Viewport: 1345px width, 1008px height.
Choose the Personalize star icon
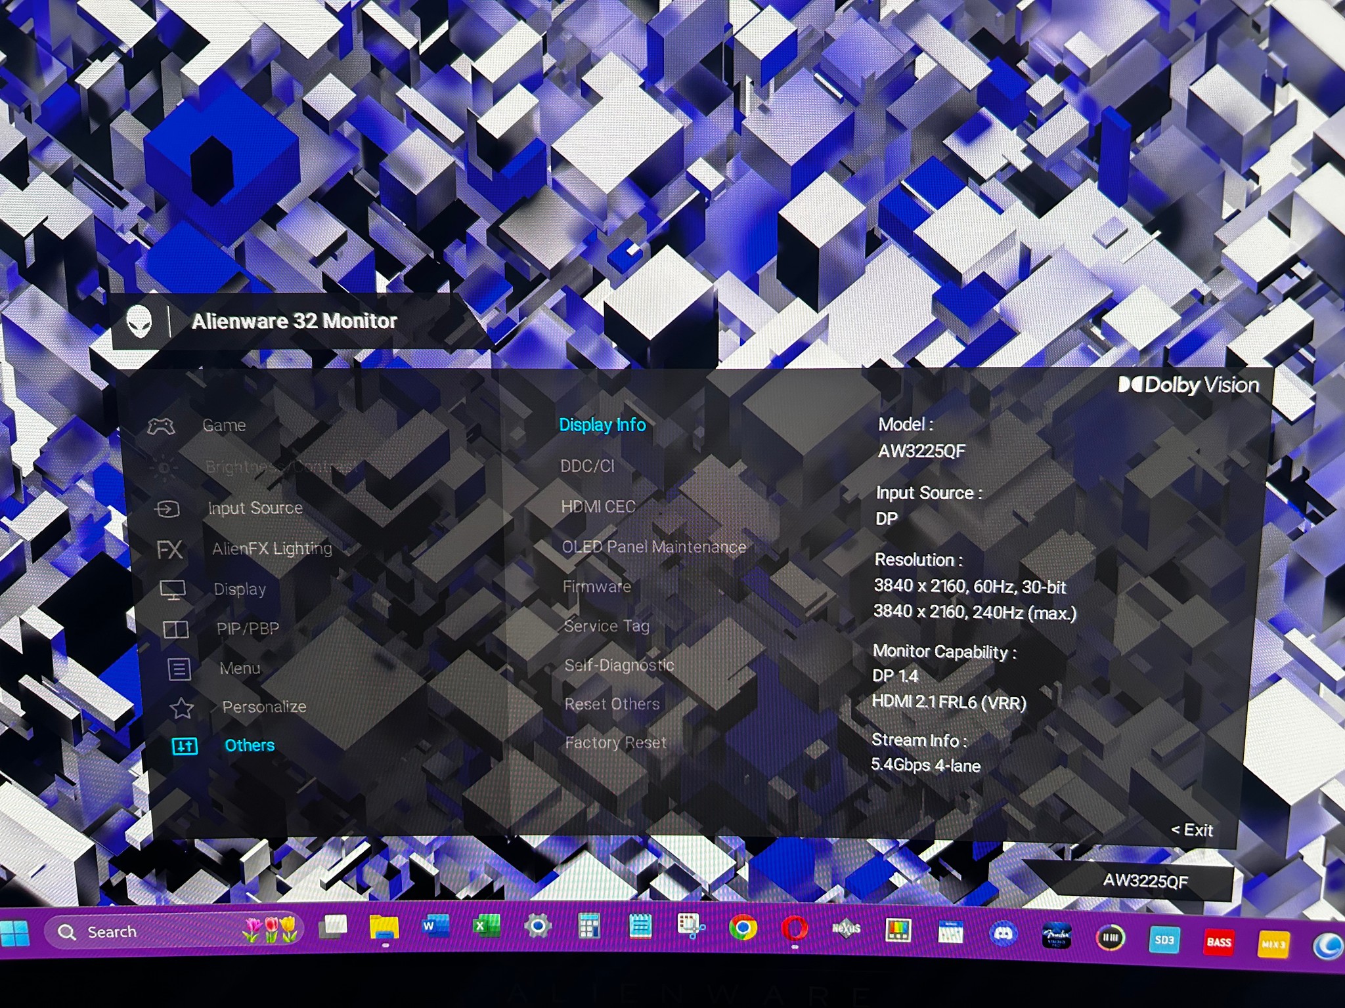coord(181,708)
